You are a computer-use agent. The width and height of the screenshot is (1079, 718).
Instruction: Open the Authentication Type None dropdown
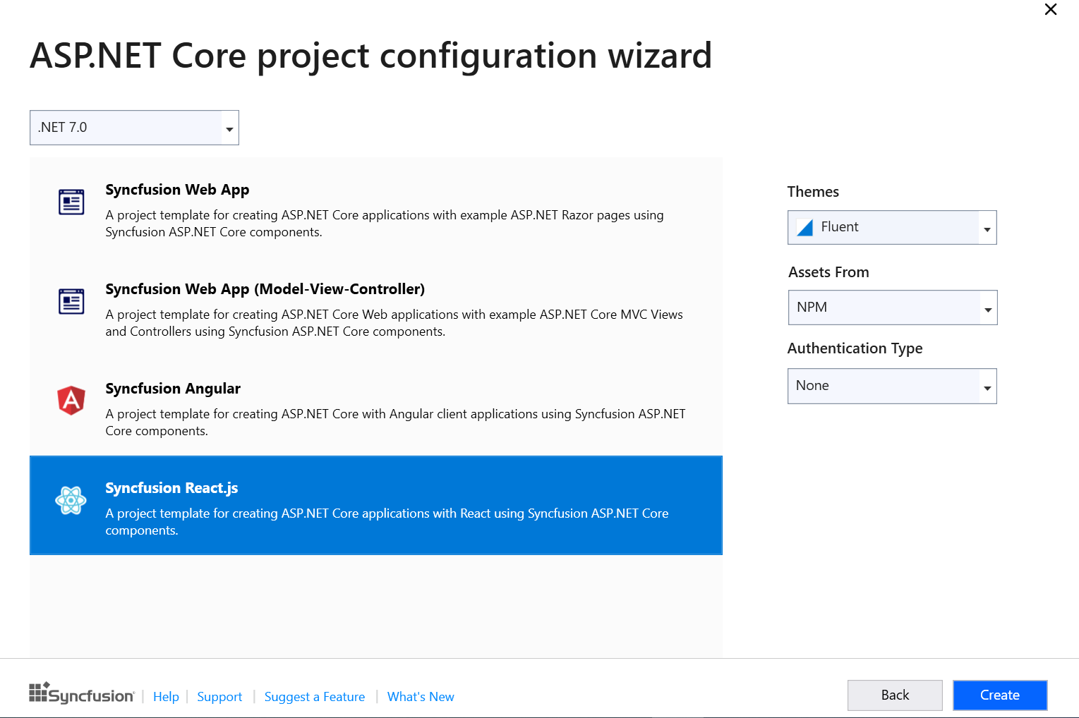coord(892,386)
